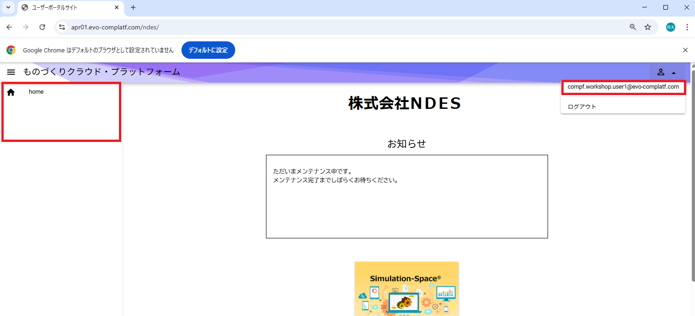Bookmark this page with star icon
Image resolution: width=695 pixels, height=316 pixels.
click(648, 27)
